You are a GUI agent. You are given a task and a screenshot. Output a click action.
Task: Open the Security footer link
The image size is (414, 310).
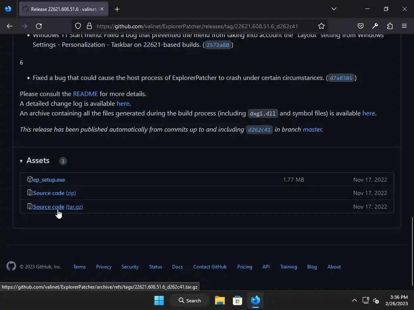point(130,267)
